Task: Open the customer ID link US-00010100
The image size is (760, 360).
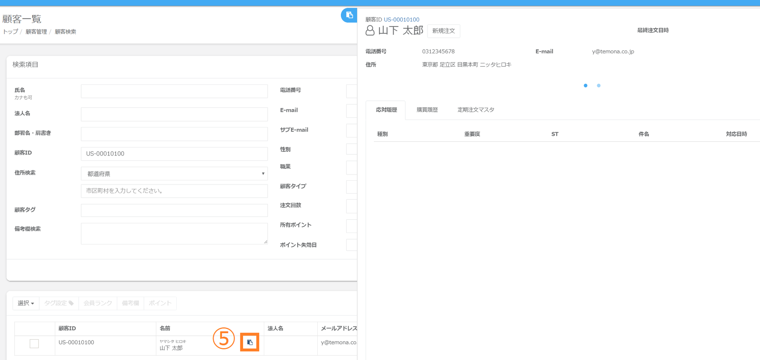Action: [402, 20]
